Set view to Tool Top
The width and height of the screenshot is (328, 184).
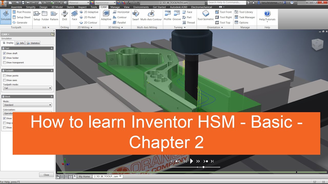coord(223,22)
